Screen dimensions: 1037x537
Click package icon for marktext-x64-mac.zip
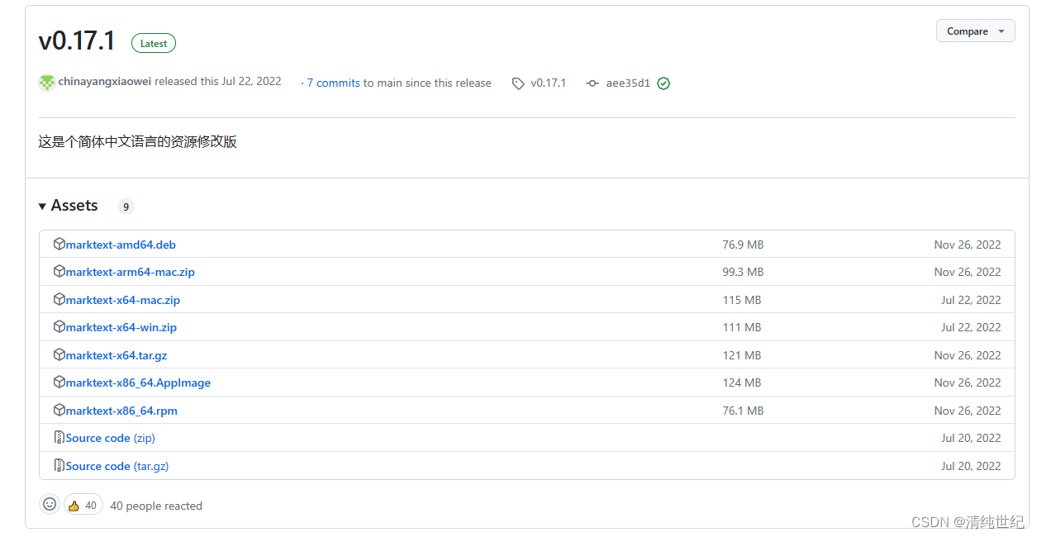59,299
